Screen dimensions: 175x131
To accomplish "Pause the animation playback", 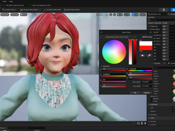I will click(142, 123).
